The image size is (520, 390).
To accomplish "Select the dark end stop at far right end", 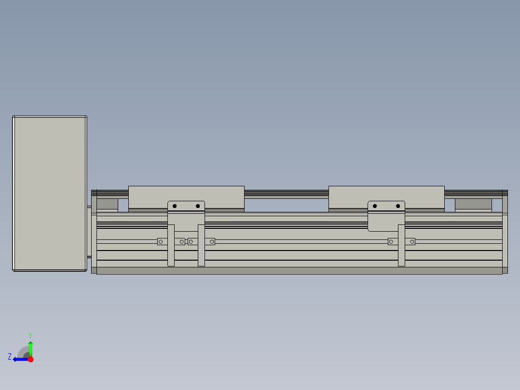I will click(473, 204).
